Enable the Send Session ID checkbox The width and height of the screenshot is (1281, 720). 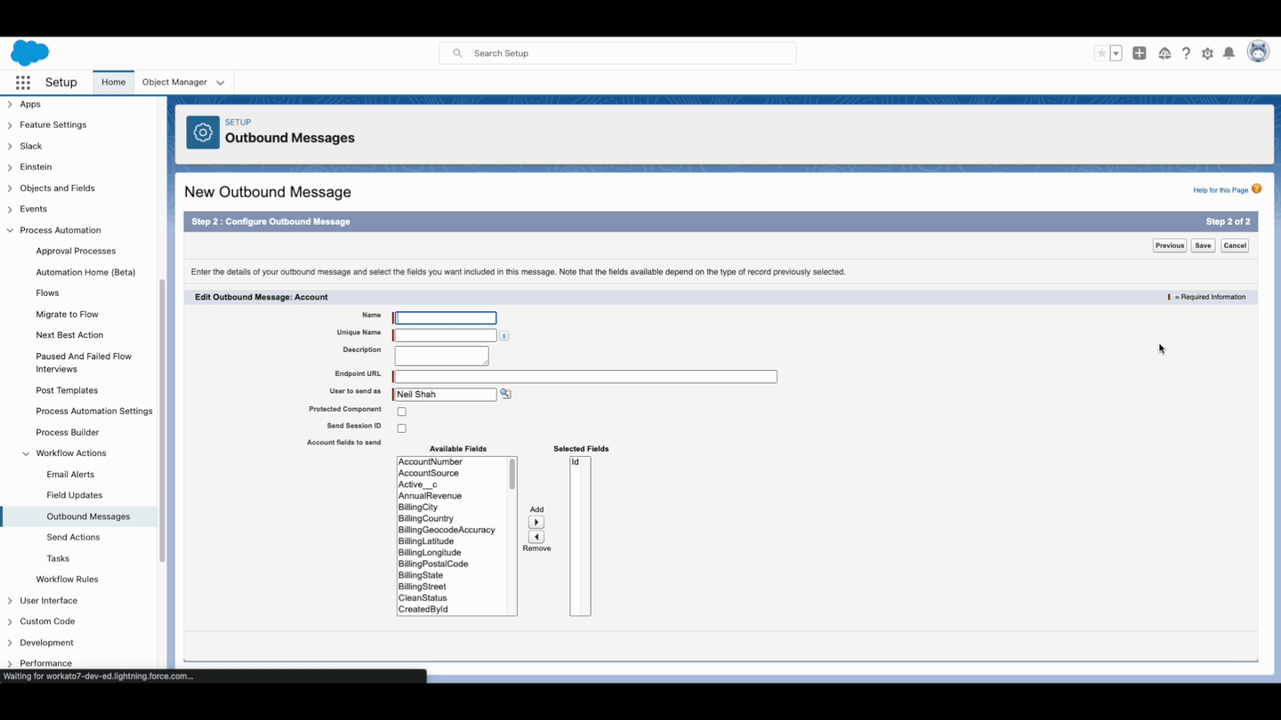click(x=401, y=428)
